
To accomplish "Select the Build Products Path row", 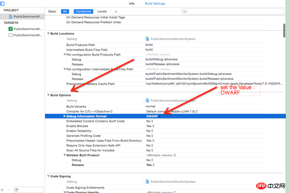I will pyautogui.click(x=165, y=45).
